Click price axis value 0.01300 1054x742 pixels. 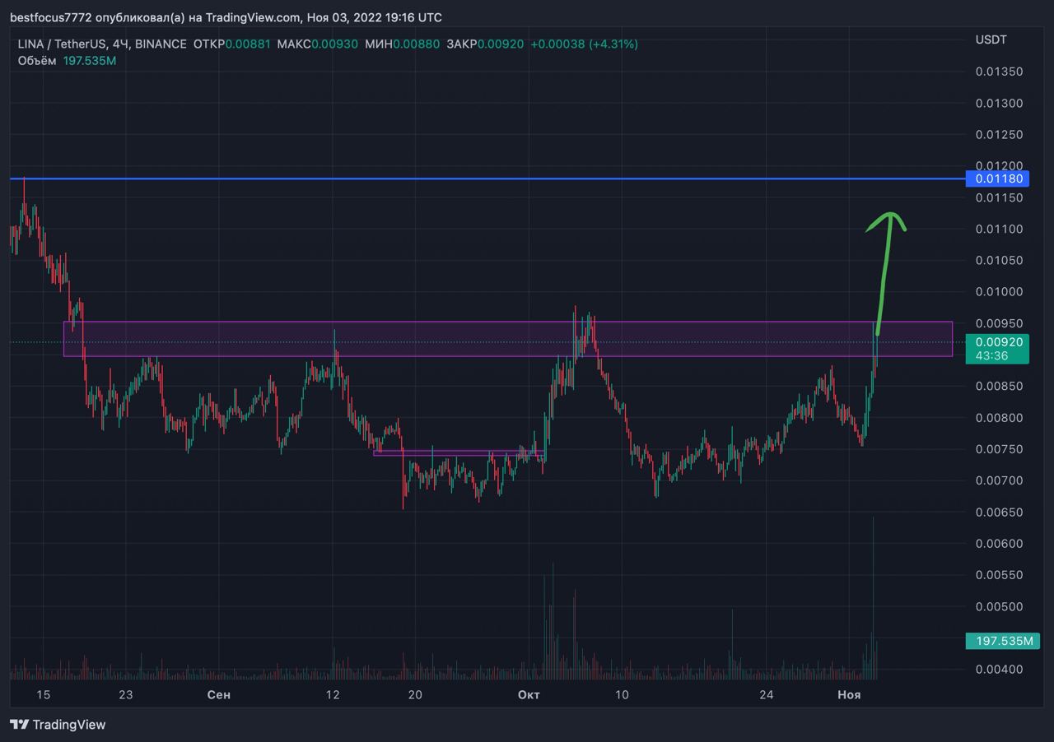point(999,103)
